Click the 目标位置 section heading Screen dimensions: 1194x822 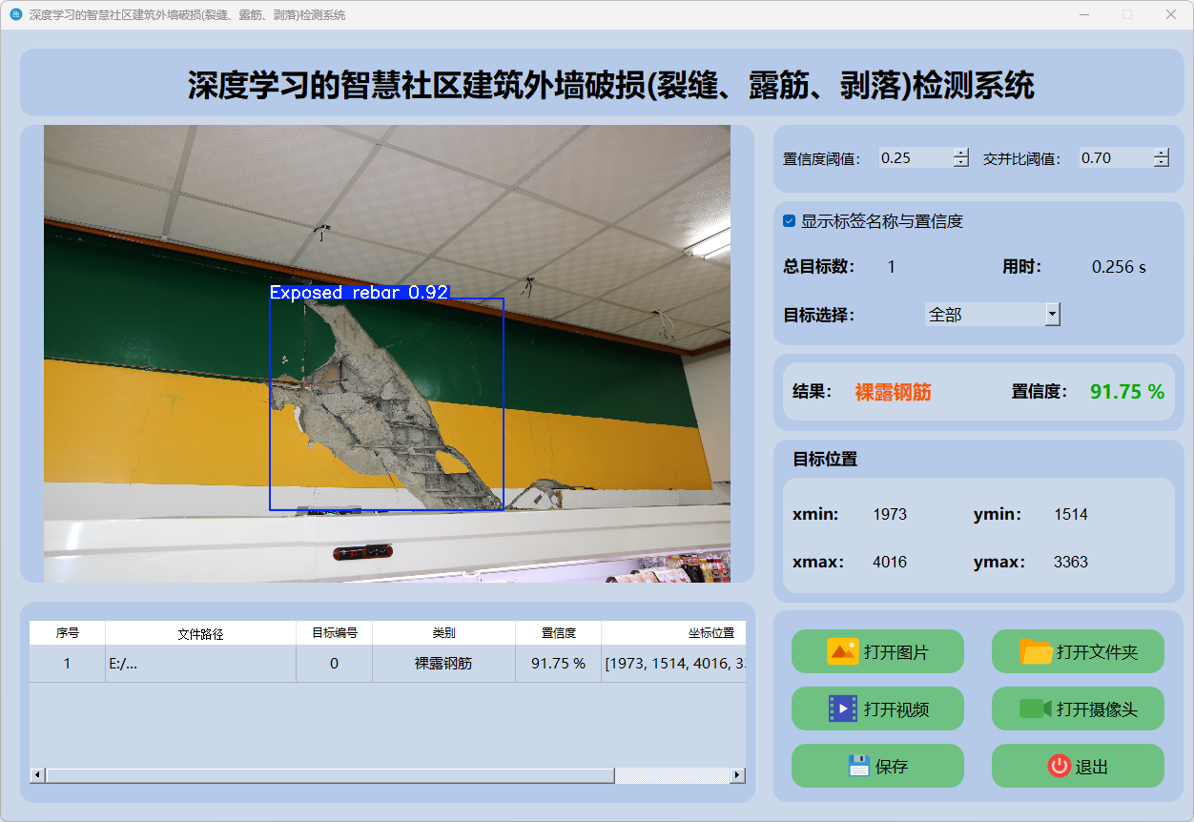tap(825, 459)
